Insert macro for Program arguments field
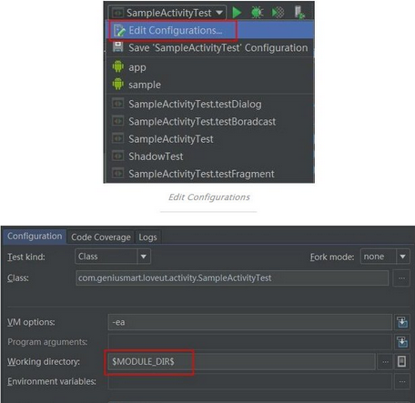The image size is (415, 403). [402, 342]
